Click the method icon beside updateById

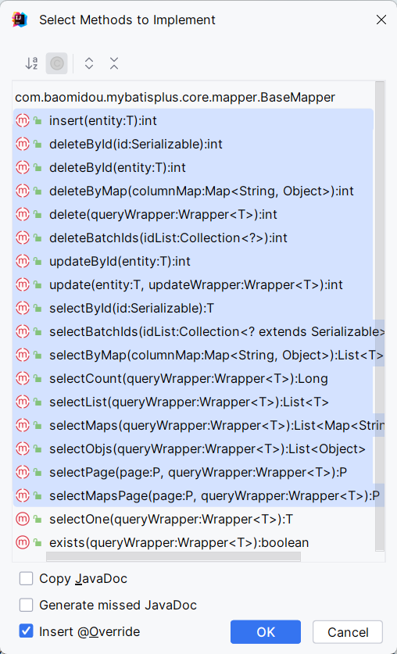23,261
